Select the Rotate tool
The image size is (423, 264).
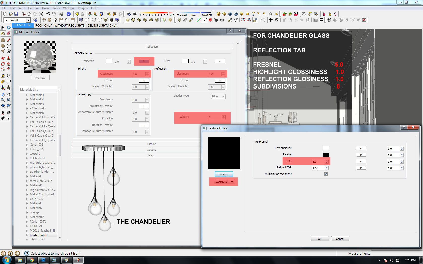tap(3, 64)
